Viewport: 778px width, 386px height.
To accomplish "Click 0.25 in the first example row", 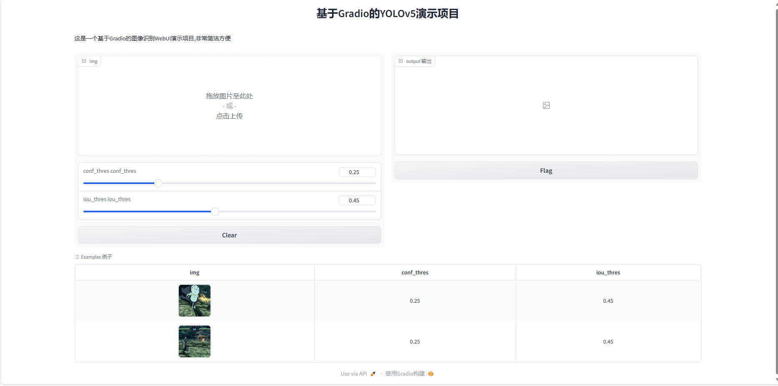I will tap(415, 301).
